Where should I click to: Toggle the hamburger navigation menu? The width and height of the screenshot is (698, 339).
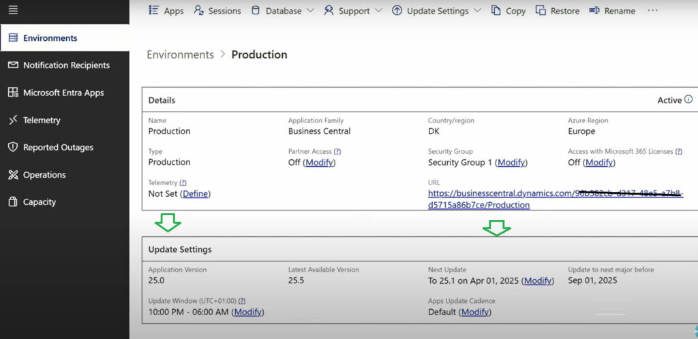[14, 10]
